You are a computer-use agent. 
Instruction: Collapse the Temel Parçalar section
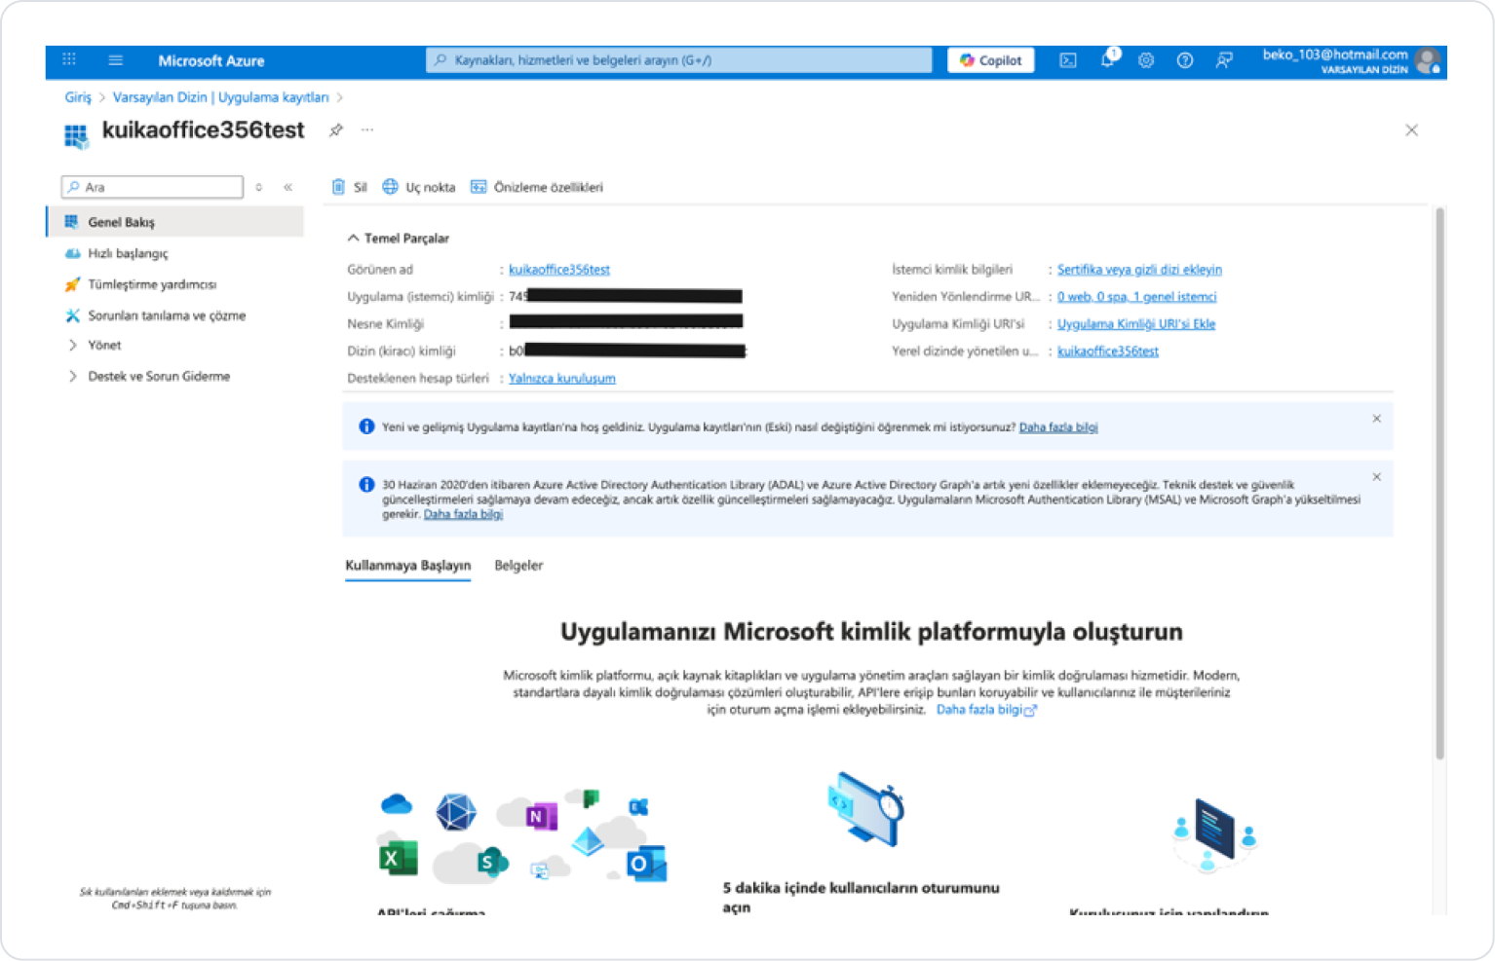399,238
